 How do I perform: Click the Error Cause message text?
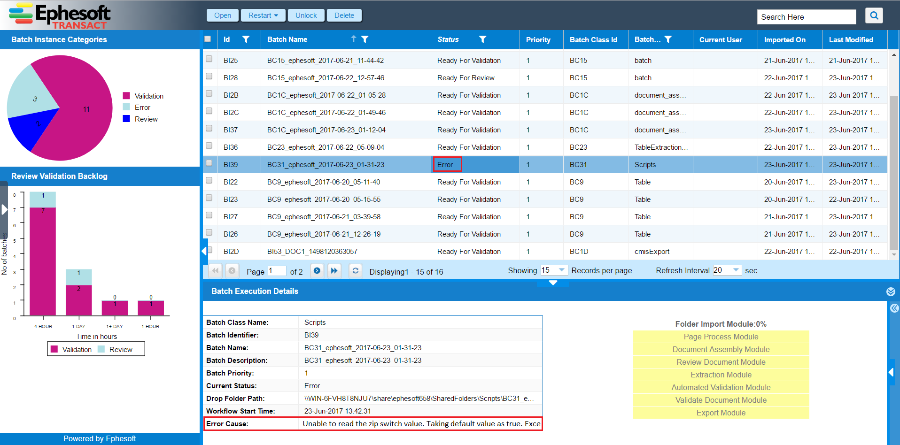pyautogui.click(x=421, y=423)
